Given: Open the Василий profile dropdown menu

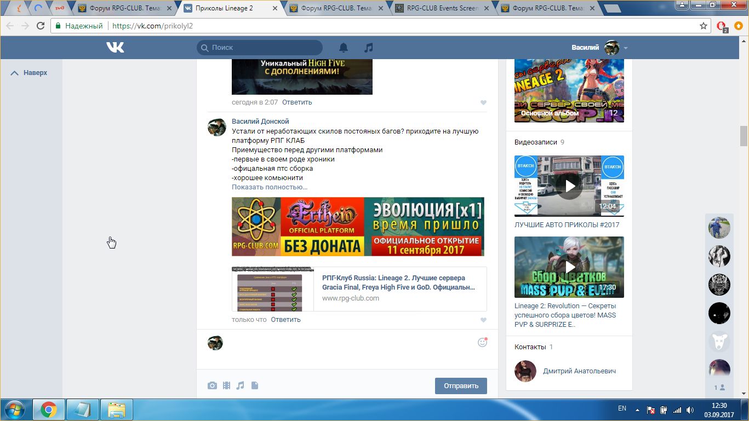Looking at the screenshot, I should click(x=599, y=48).
